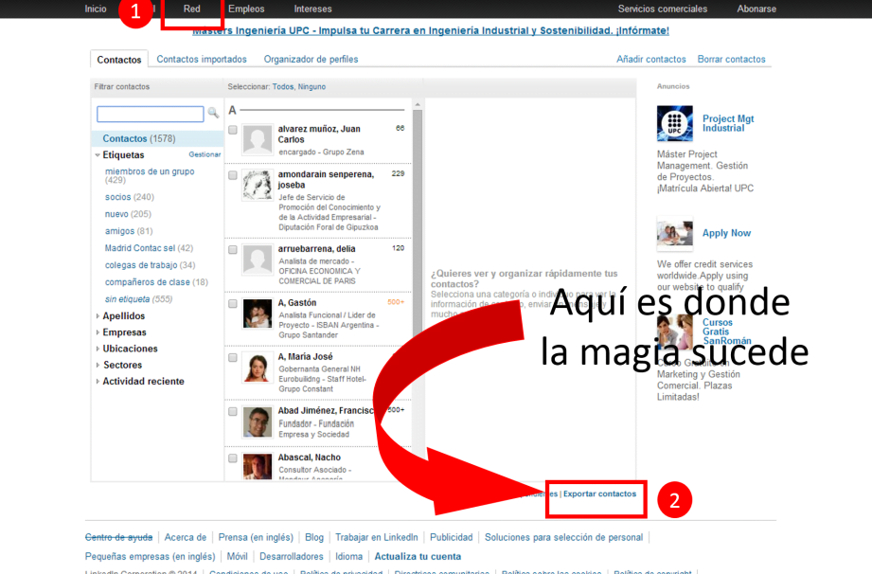Click the search magnifier icon in contact filter
The height and width of the screenshot is (574, 872).
[213, 113]
